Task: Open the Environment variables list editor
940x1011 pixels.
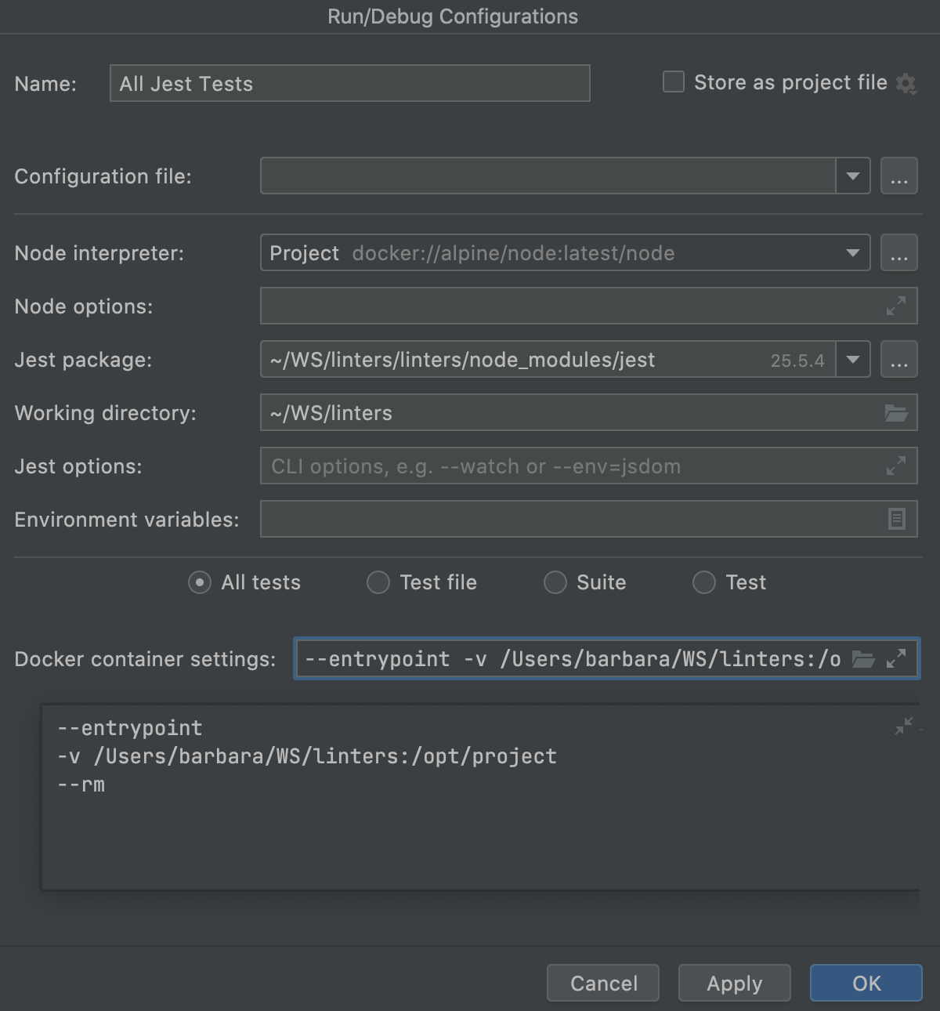Action: click(898, 518)
